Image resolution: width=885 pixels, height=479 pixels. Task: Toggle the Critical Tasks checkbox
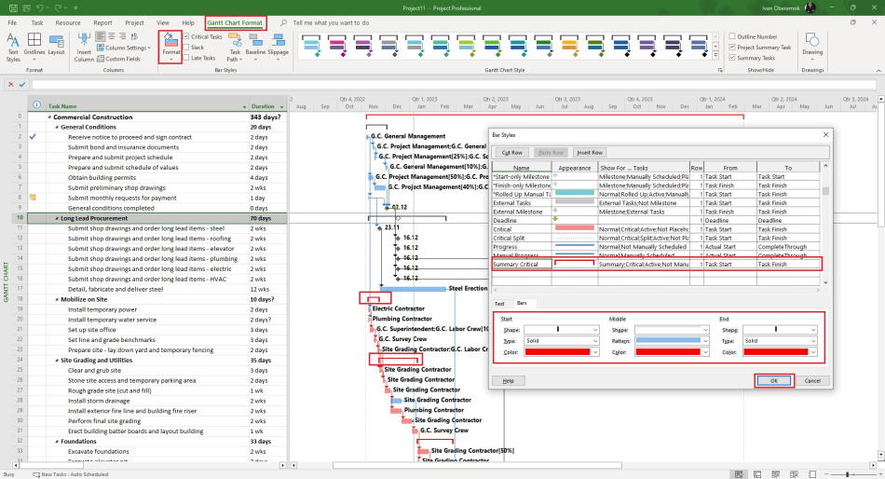coord(186,36)
